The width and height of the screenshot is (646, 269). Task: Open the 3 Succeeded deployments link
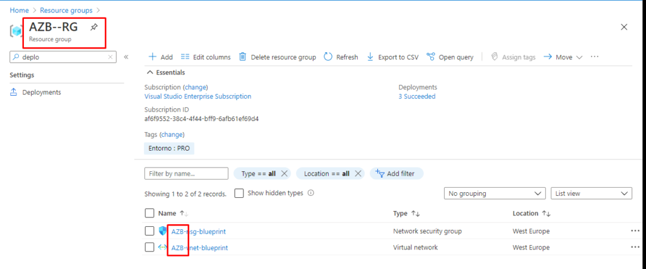tap(417, 96)
